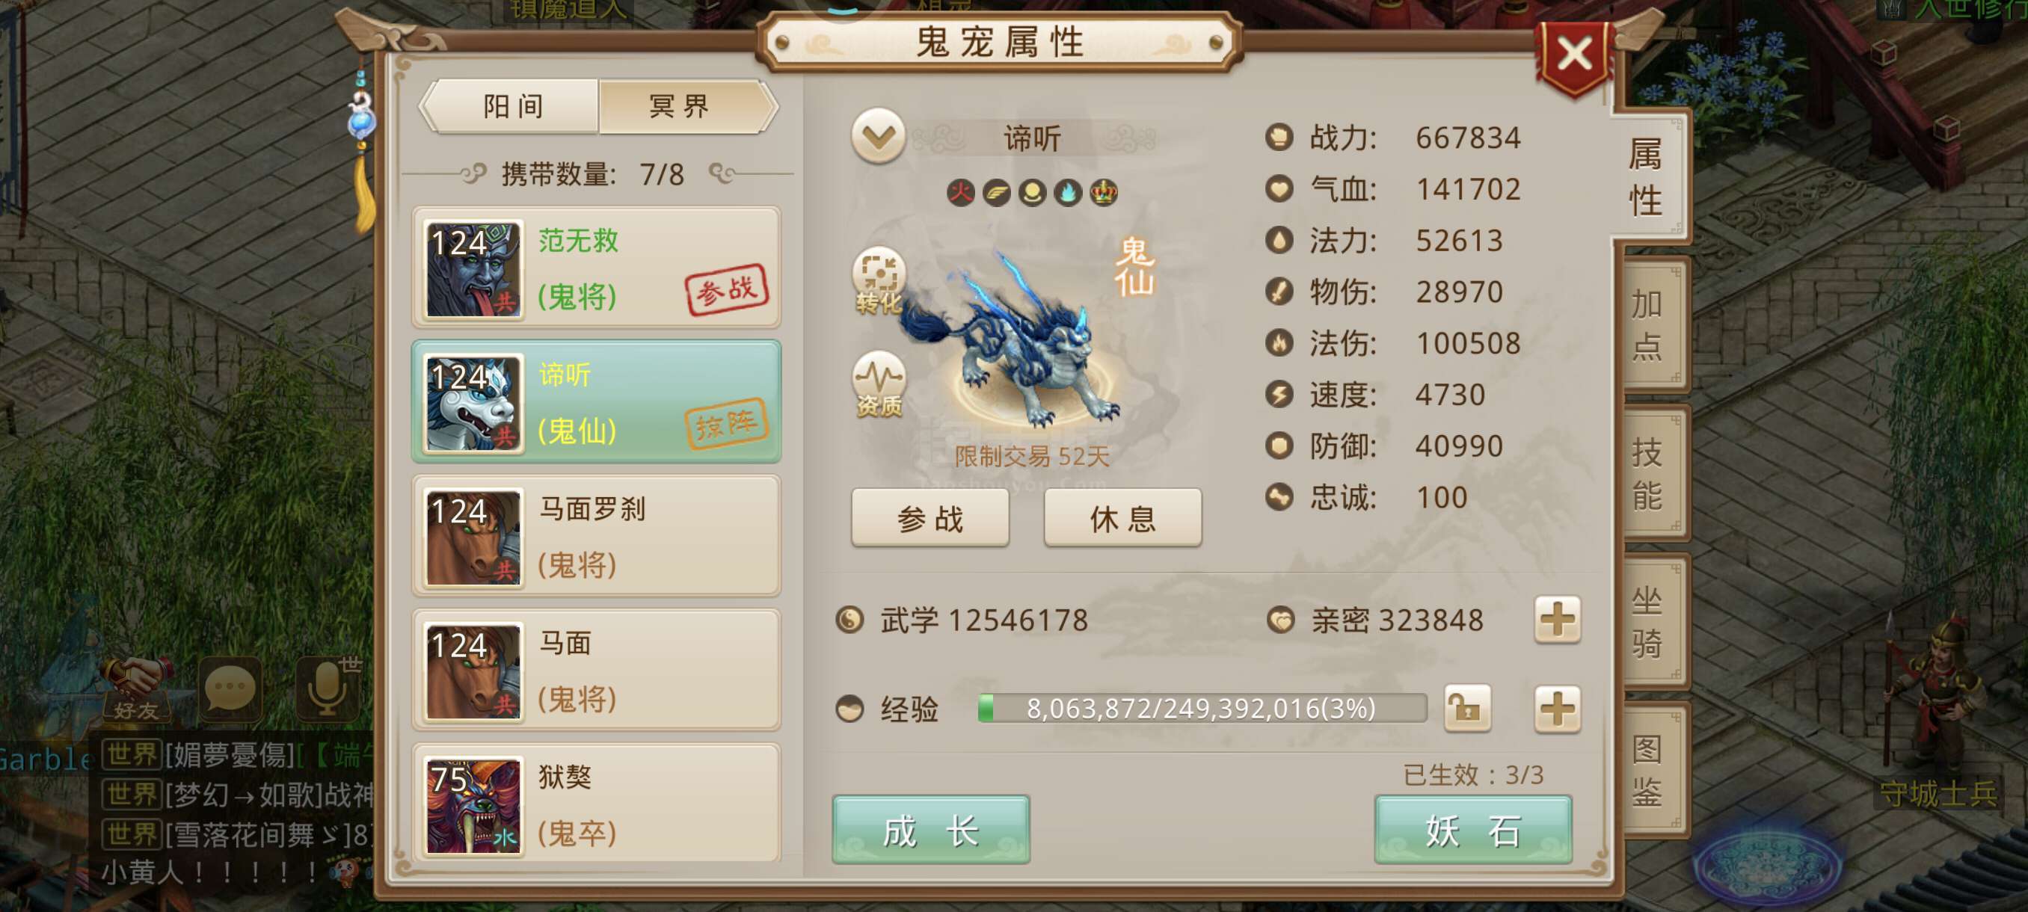Screen dimensions: 2028x912
Task: Click the experience lock icon
Action: click(x=1466, y=708)
